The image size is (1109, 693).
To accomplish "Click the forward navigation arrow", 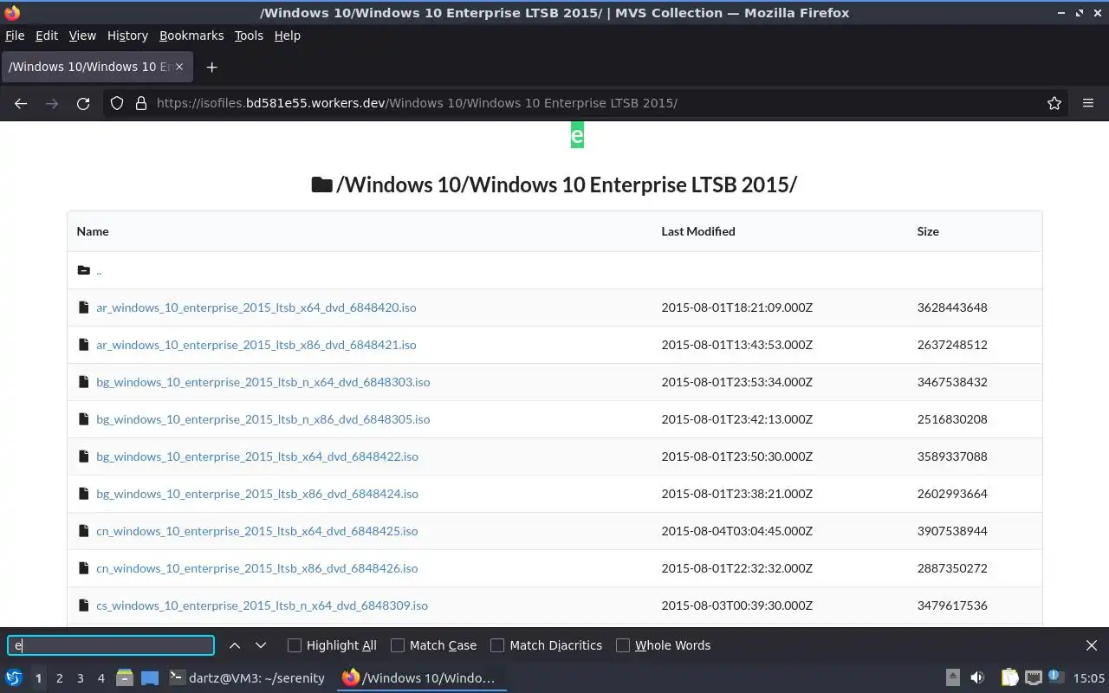I will click(x=52, y=103).
